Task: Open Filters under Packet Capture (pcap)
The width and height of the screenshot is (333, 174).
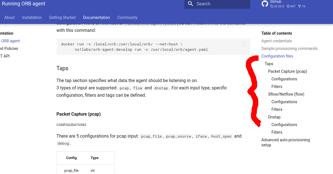Action: (277, 87)
